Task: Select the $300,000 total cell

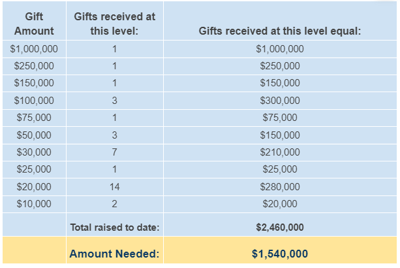Action: (280, 101)
